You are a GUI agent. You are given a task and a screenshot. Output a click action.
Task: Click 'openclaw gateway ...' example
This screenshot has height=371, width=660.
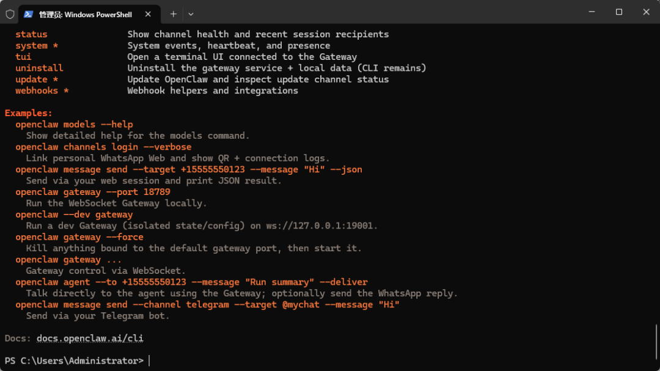[68, 260]
